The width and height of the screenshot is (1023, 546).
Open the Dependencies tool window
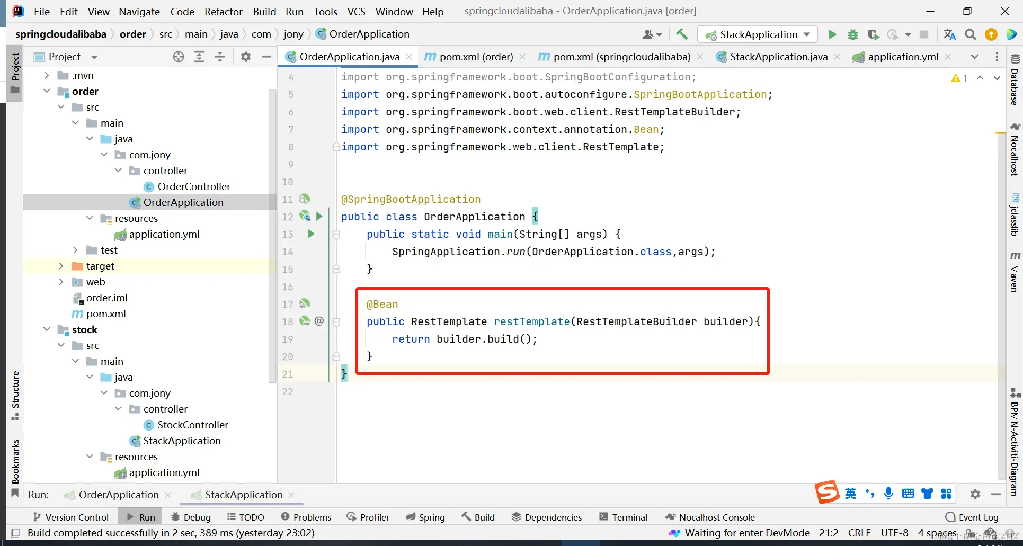coord(546,517)
